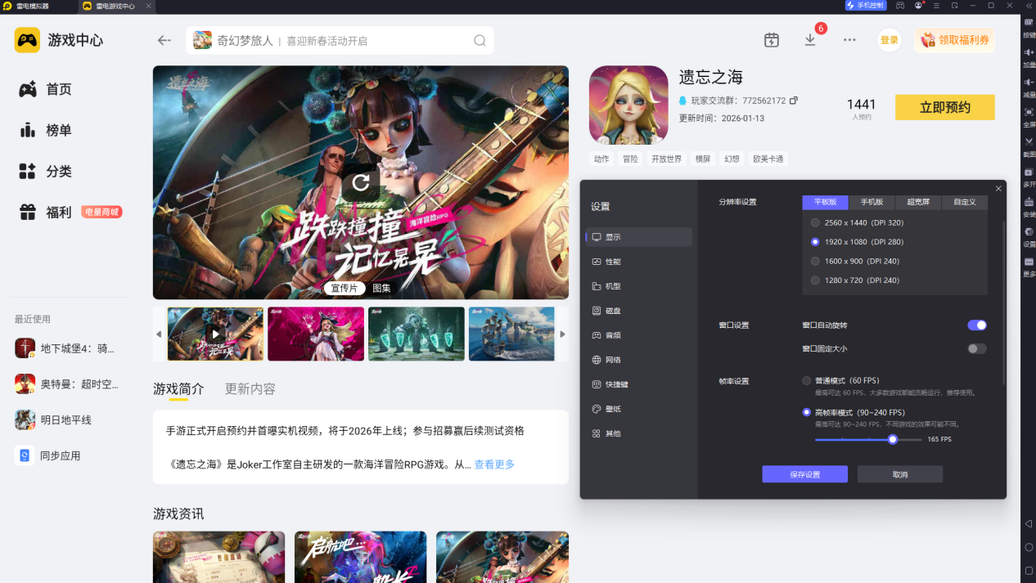
Task: Switch to 自定义 resolution tab
Action: [x=965, y=202]
